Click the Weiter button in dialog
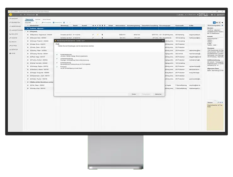This screenshot has height=177, width=233. tap(134, 94)
